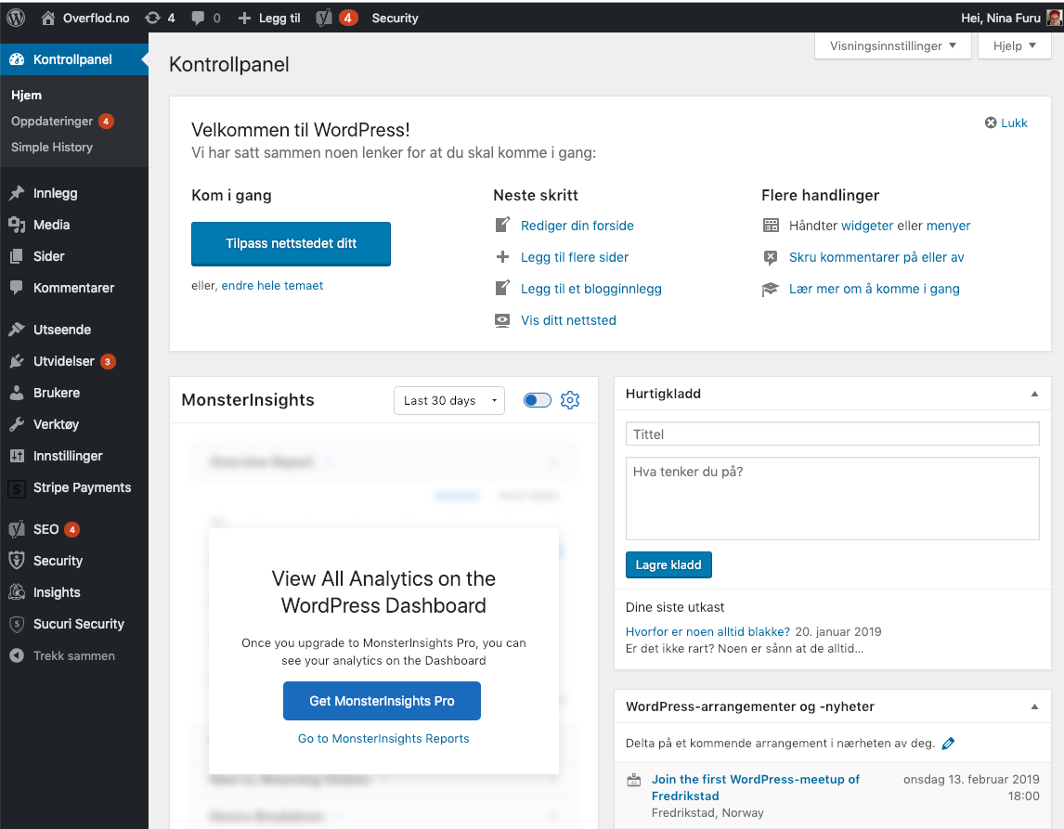The height and width of the screenshot is (829, 1064).
Task: Click the Utvidelser plugin icon
Action: 17,362
